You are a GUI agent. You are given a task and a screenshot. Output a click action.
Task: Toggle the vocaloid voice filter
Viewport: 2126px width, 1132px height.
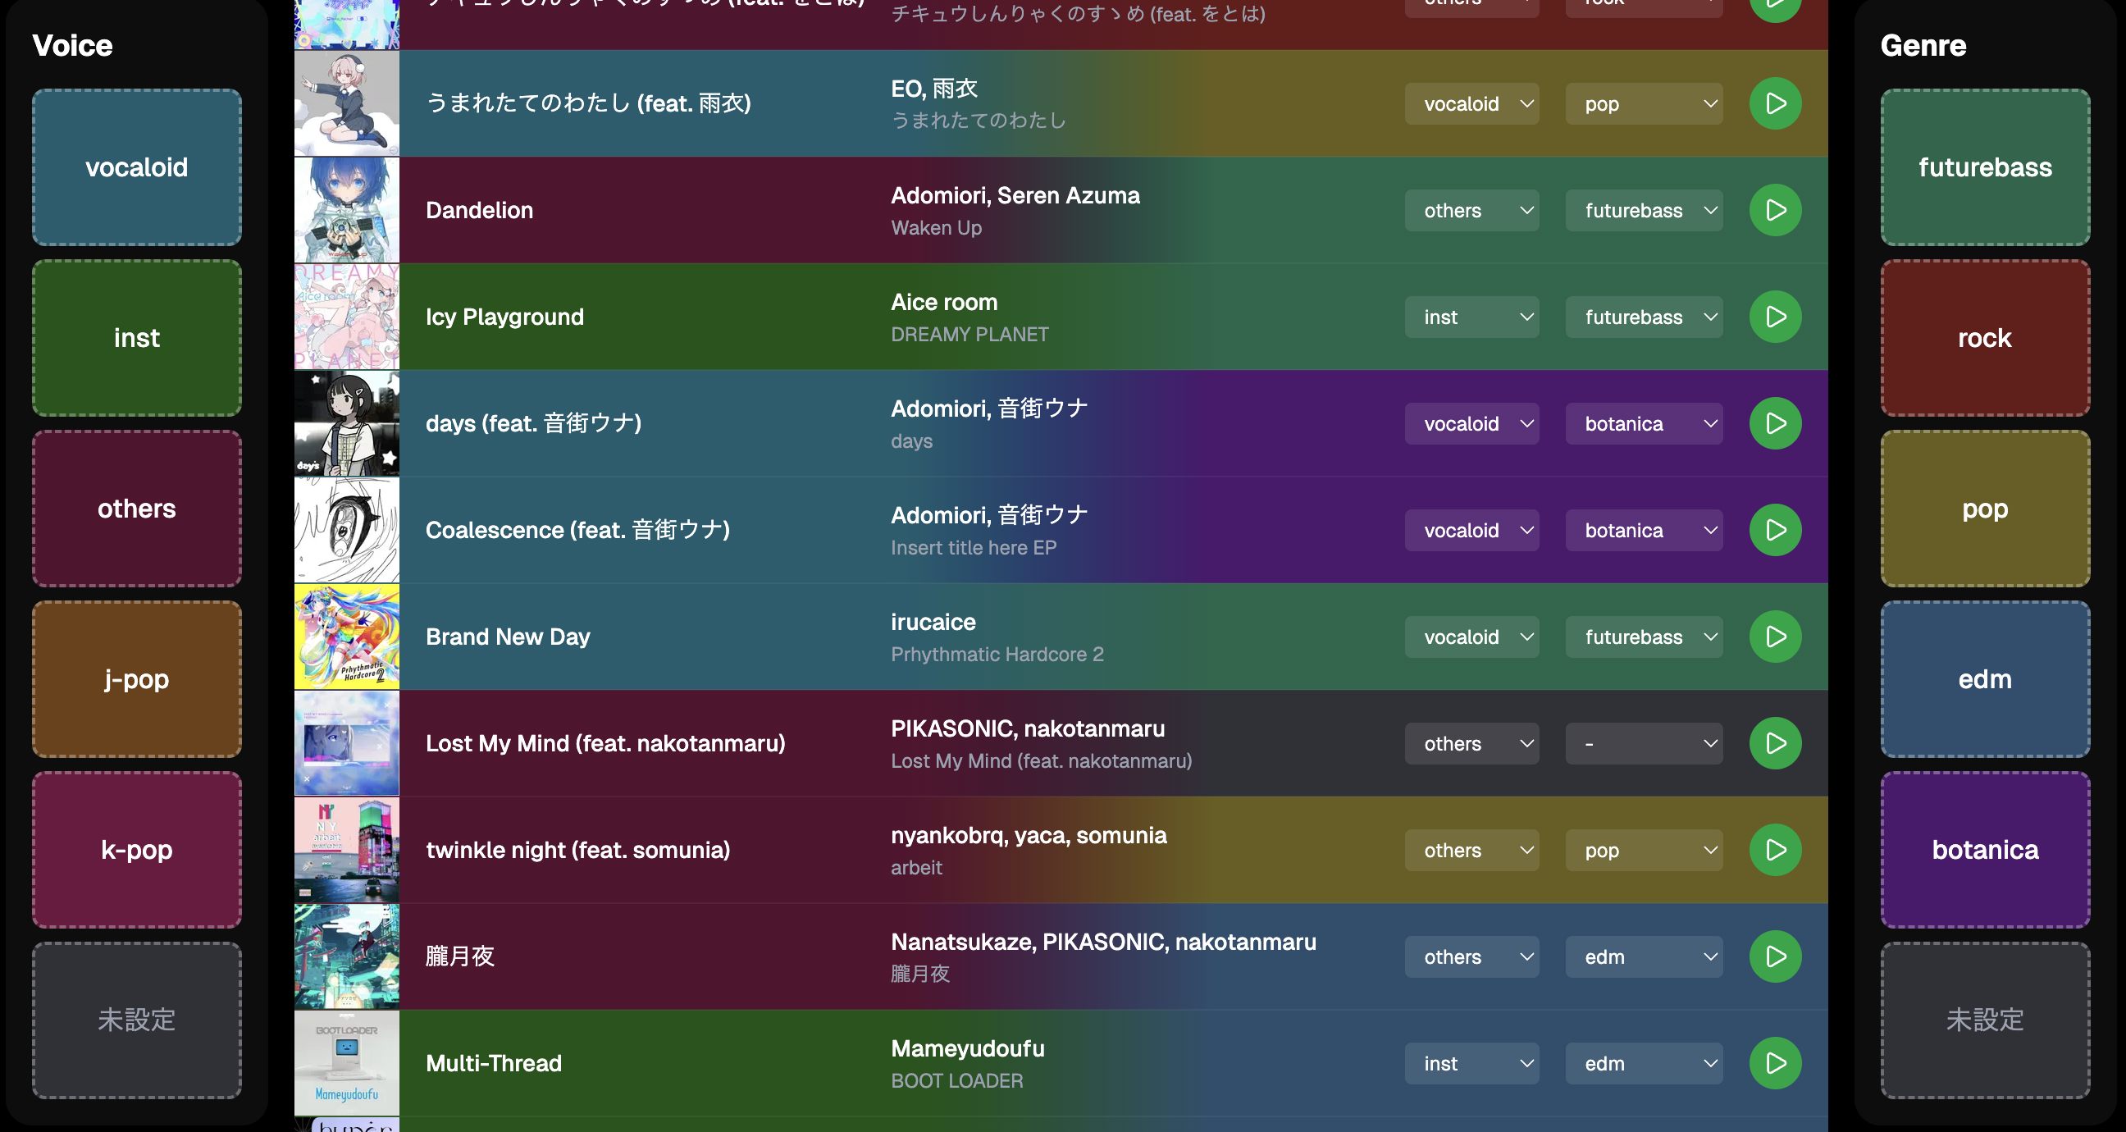coord(136,167)
